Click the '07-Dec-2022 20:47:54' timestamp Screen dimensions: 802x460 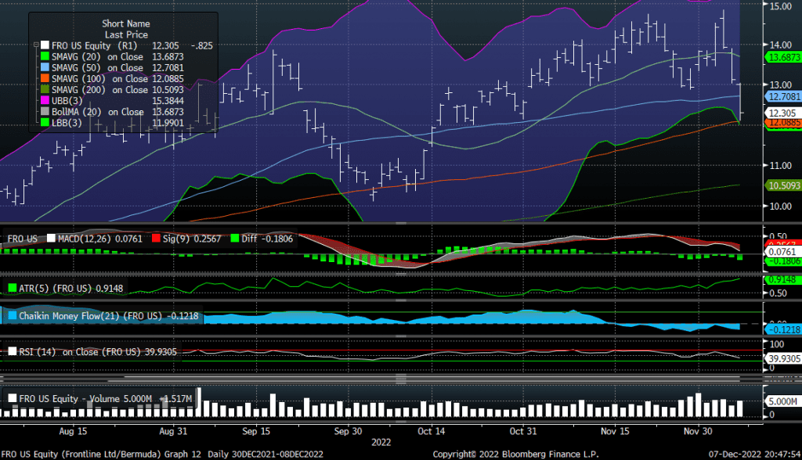click(x=754, y=455)
